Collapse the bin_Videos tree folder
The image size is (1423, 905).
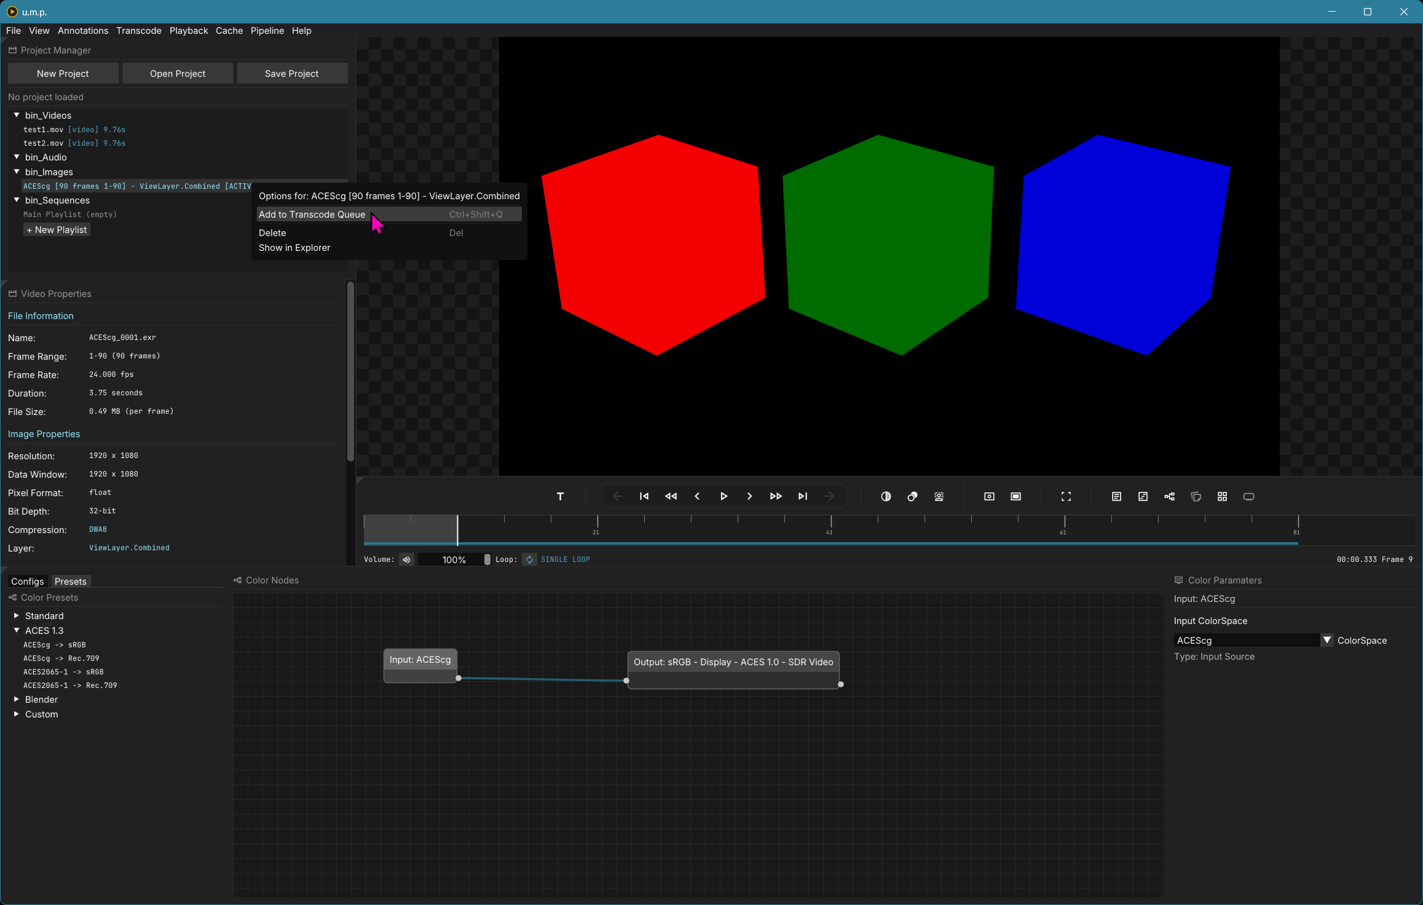tap(17, 115)
